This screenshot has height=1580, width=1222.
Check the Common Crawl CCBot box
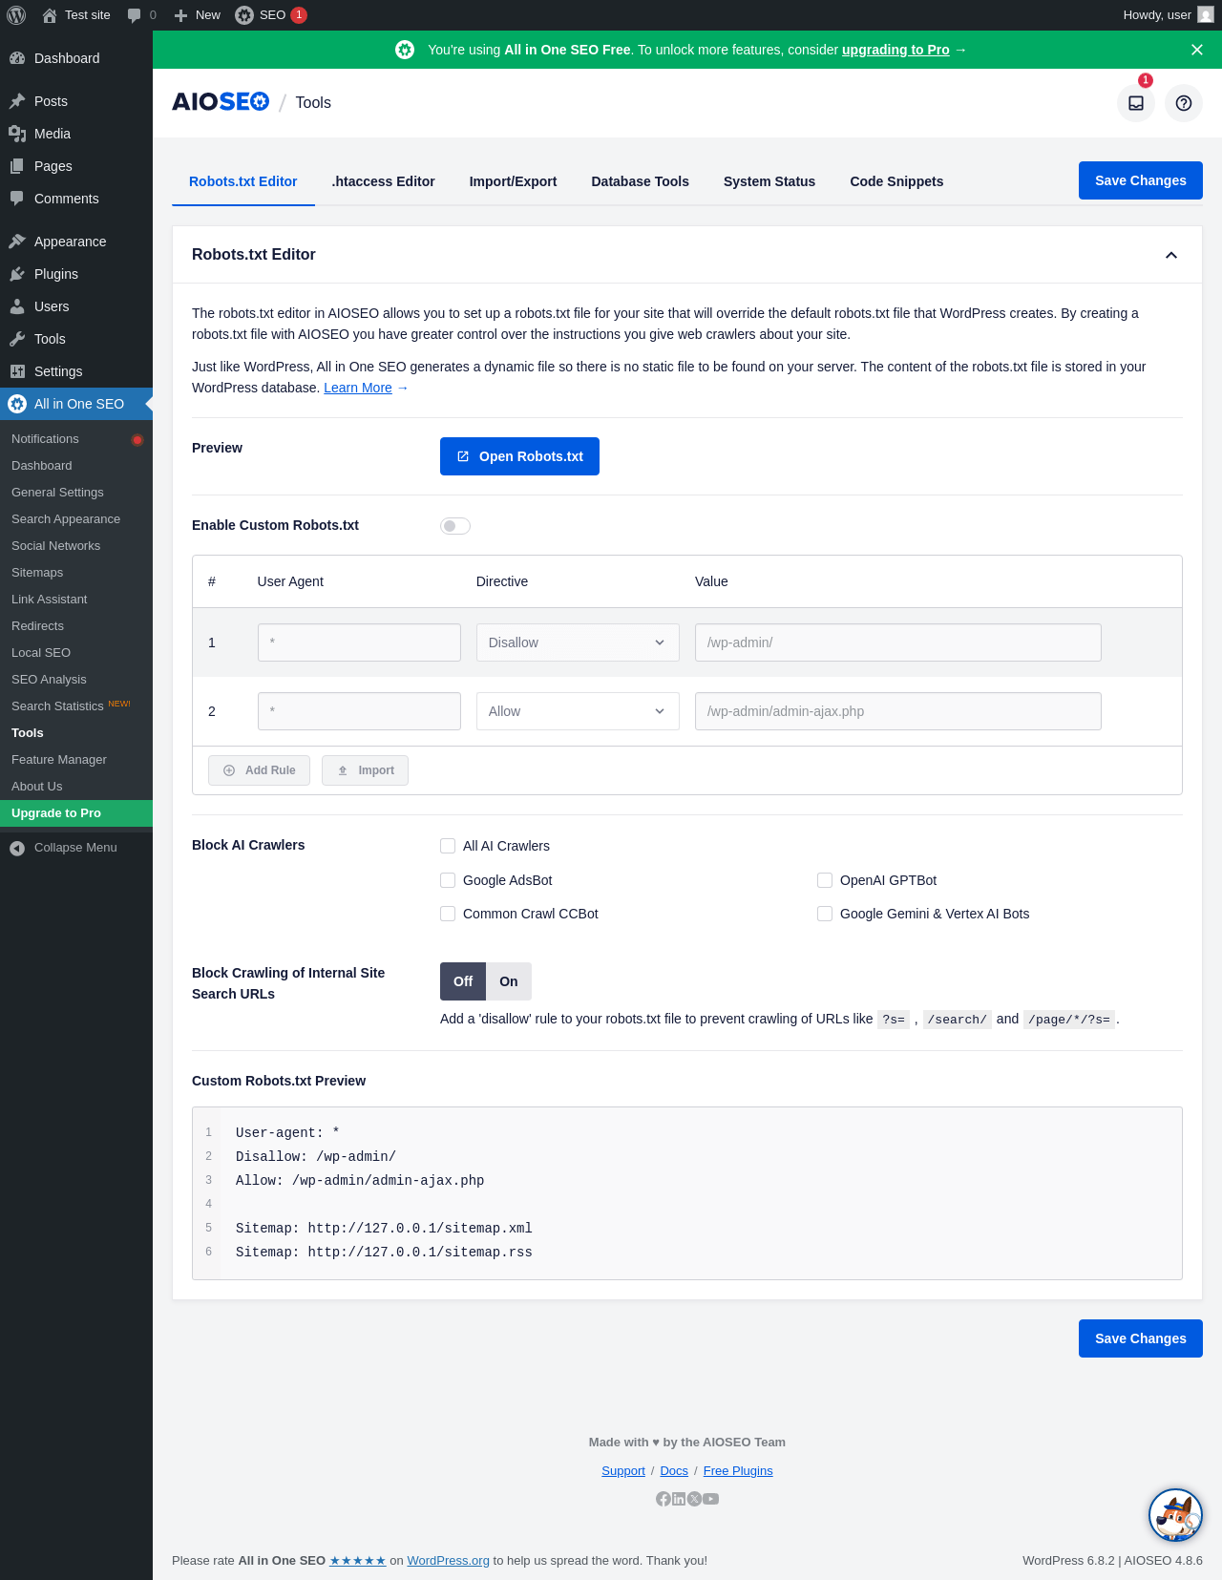coord(448,914)
